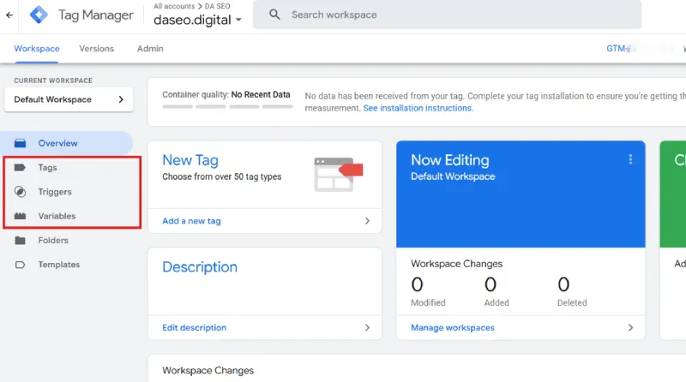Viewport: 686px width, 382px height.
Task: Switch to the Workspace tab
Action: click(x=37, y=49)
